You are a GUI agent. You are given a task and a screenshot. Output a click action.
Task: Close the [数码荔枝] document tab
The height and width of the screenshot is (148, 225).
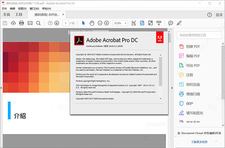[63, 15]
